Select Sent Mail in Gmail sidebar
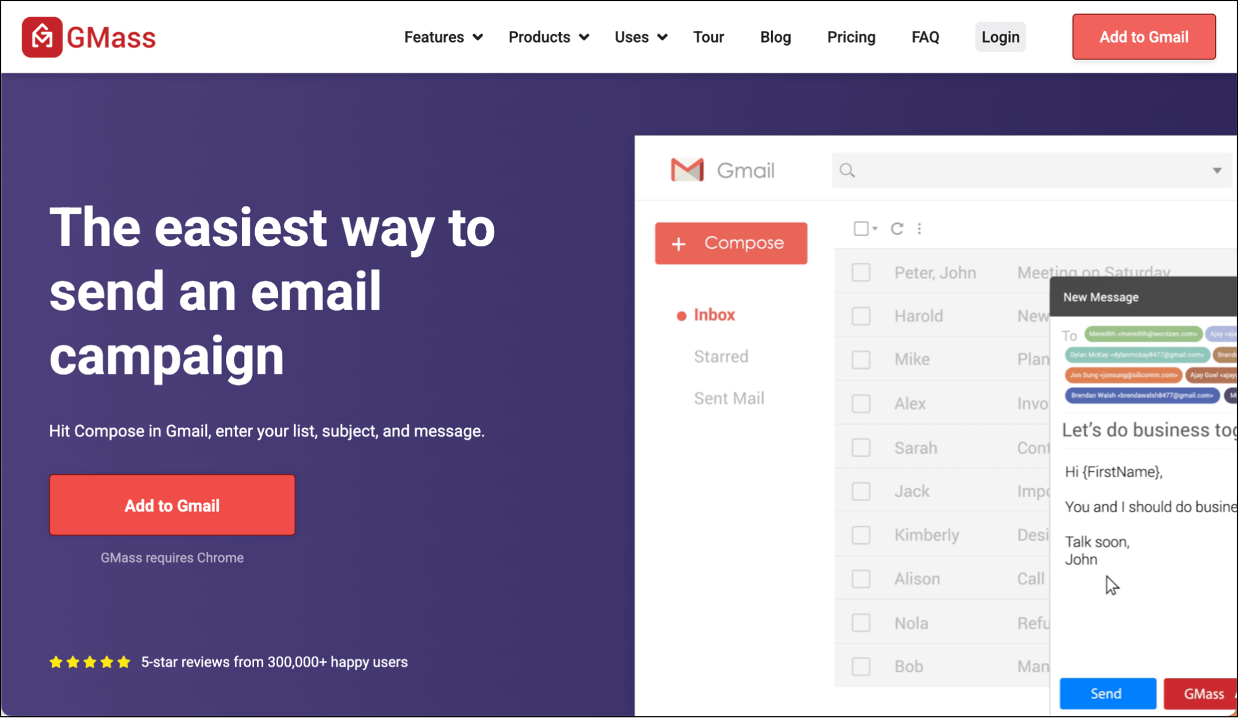Screen dimensions: 1238x718 (x=729, y=399)
